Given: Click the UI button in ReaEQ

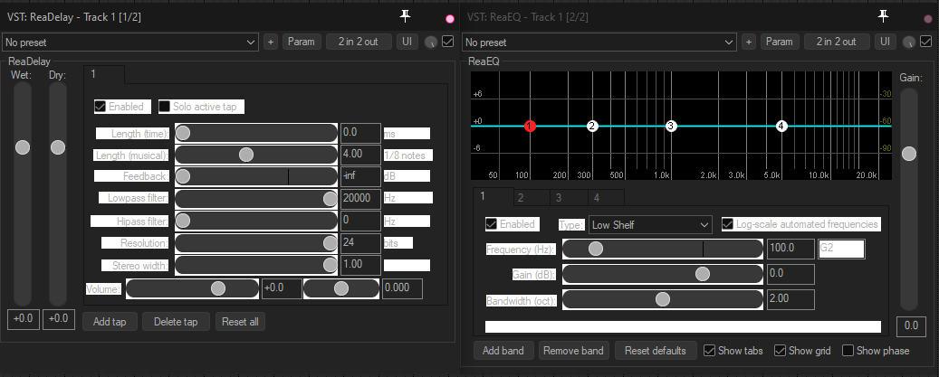Looking at the screenshot, I should coord(885,42).
